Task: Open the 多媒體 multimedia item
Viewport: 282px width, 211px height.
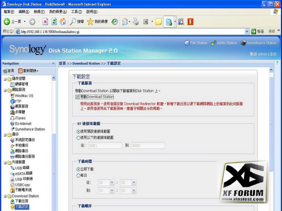Action: pos(18,112)
